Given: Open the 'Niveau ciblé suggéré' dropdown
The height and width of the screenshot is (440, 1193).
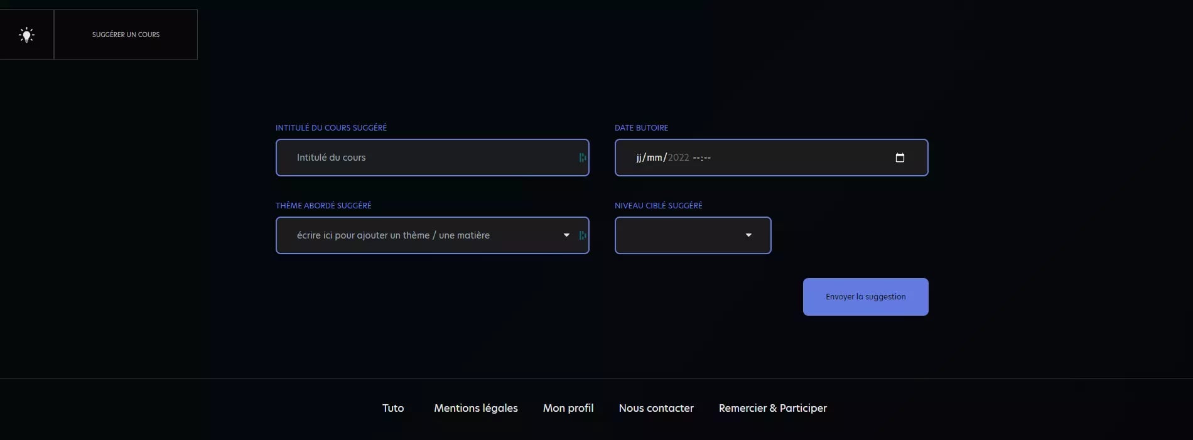Looking at the screenshot, I should (x=693, y=235).
